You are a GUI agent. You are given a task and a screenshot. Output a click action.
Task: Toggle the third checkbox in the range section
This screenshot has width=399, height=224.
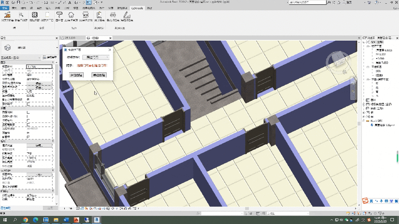[x=28, y=120]
